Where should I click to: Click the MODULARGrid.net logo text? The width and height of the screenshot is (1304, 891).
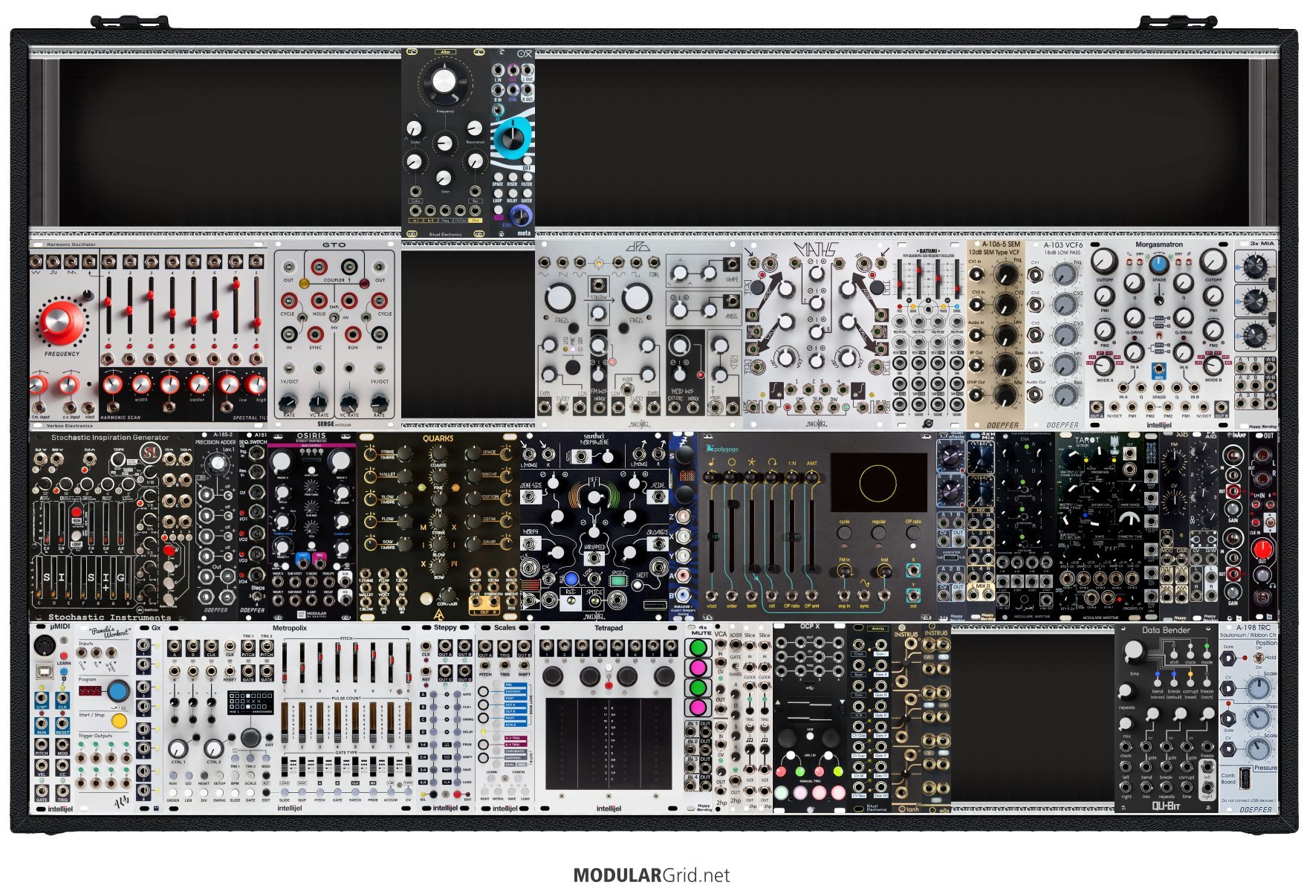pos(651,875)
